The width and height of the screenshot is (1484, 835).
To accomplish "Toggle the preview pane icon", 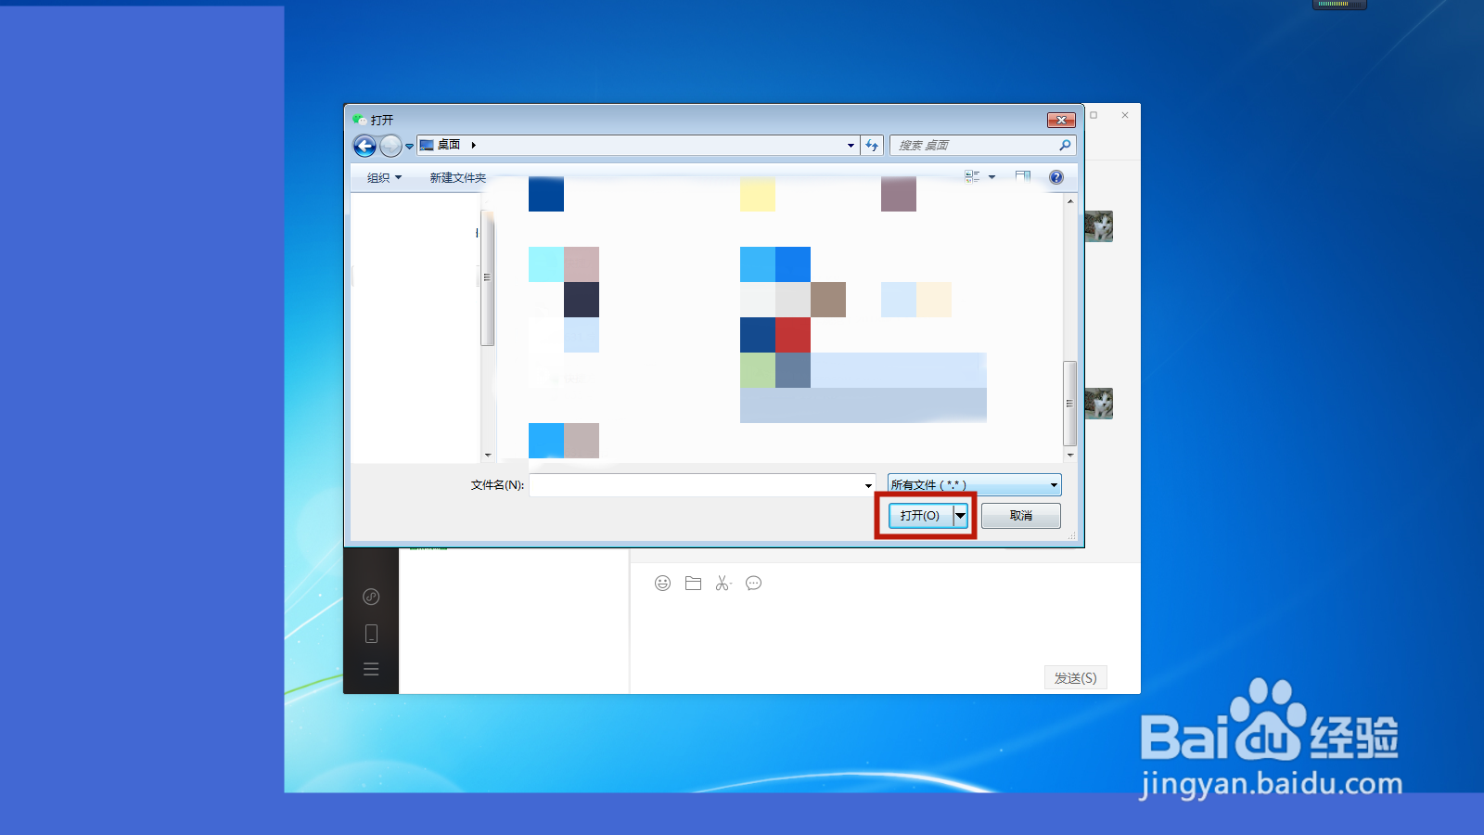I will 1023,176.
